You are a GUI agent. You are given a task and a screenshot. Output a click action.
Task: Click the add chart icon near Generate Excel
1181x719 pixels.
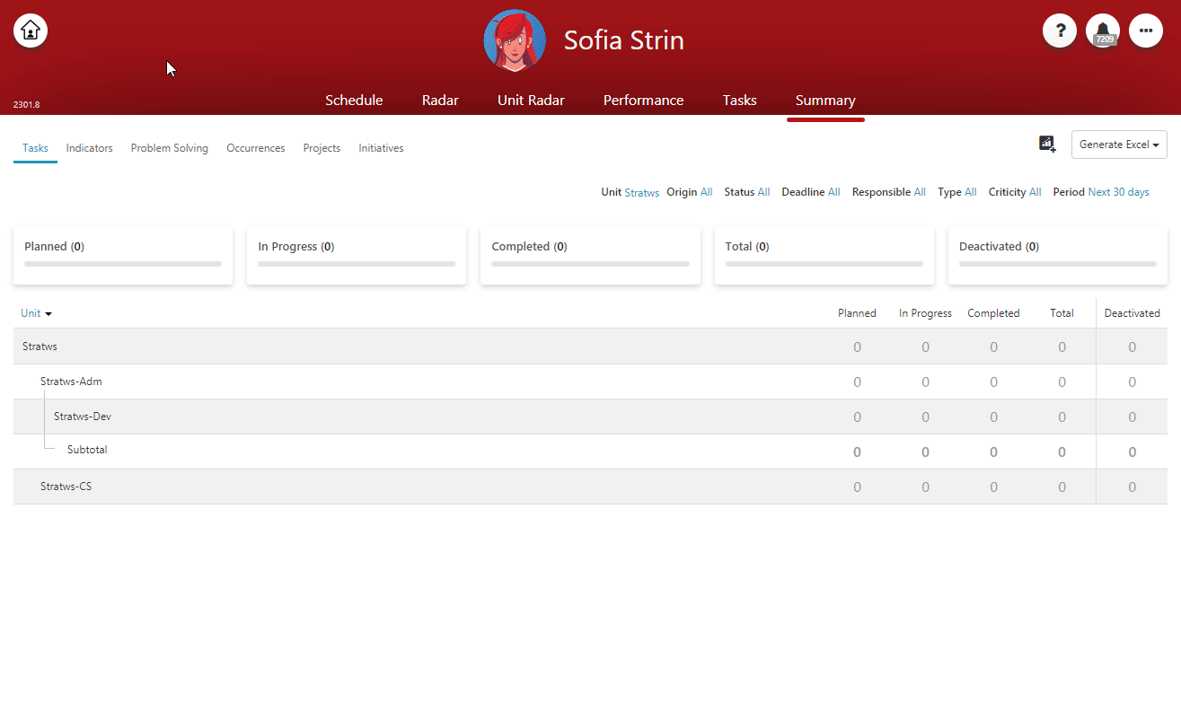point(1047,144)
